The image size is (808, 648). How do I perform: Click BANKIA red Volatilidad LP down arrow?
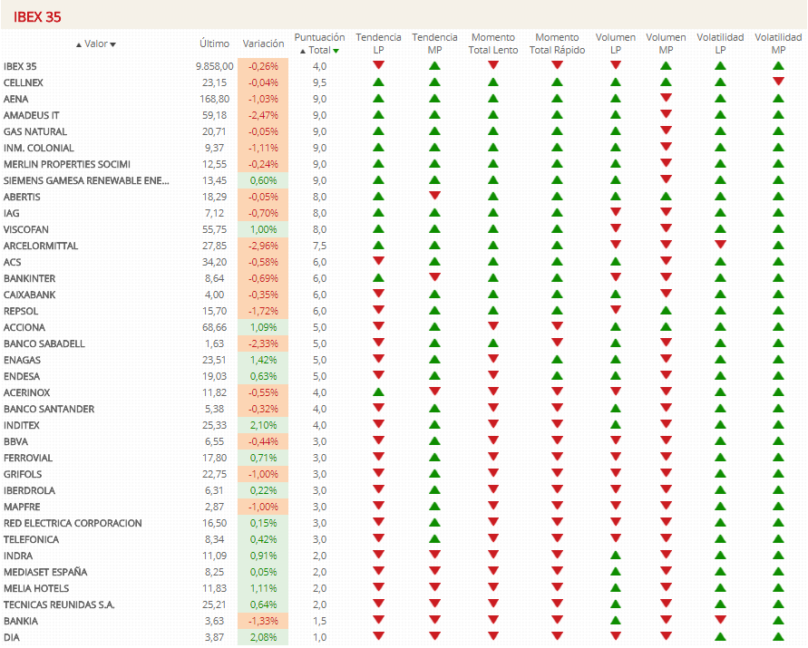pyautogui.click(x=720, y=620)
